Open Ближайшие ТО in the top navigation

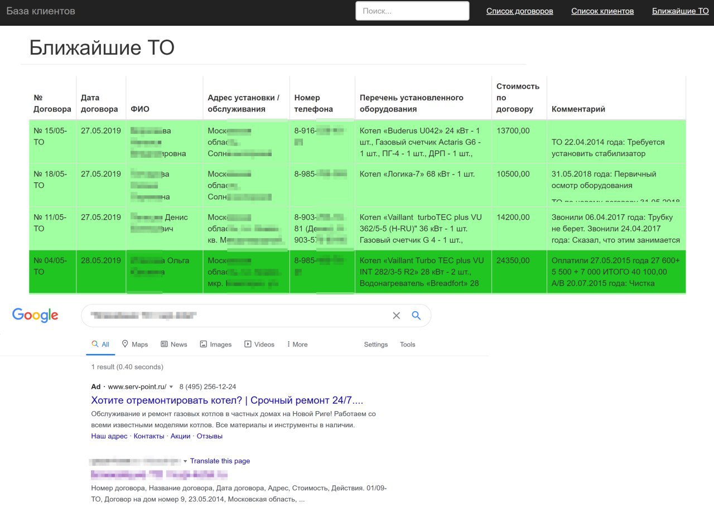coord(681,11)
